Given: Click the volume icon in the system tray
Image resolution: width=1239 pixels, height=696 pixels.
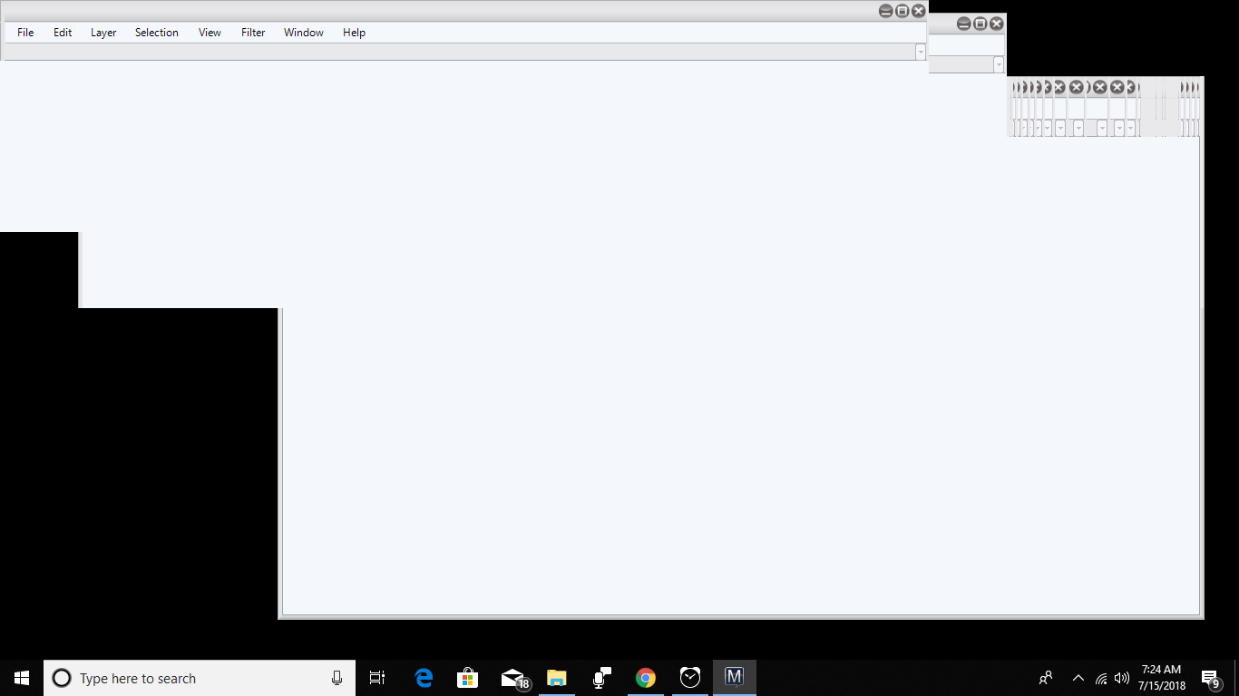Looking at the screenshot, I should click(x=1121, y=677).
